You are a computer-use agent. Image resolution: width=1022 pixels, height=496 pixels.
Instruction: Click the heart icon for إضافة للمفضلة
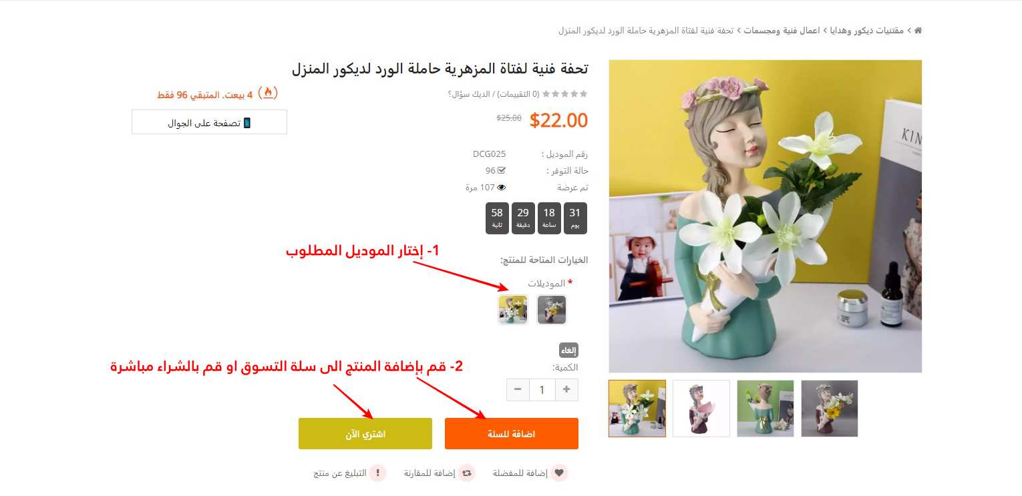tap(560, 473)
